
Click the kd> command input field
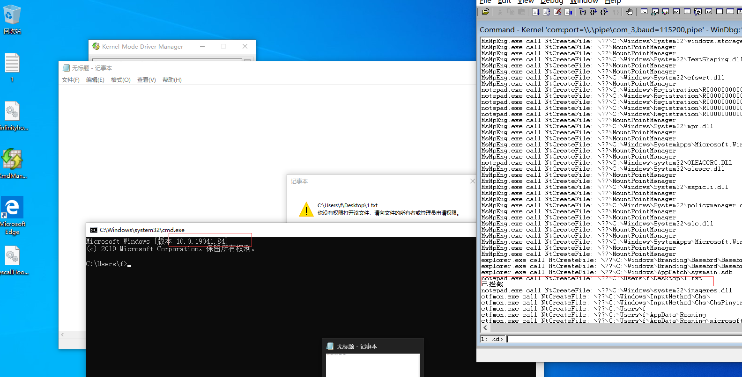pyautogui.click(x=624, y=339)
